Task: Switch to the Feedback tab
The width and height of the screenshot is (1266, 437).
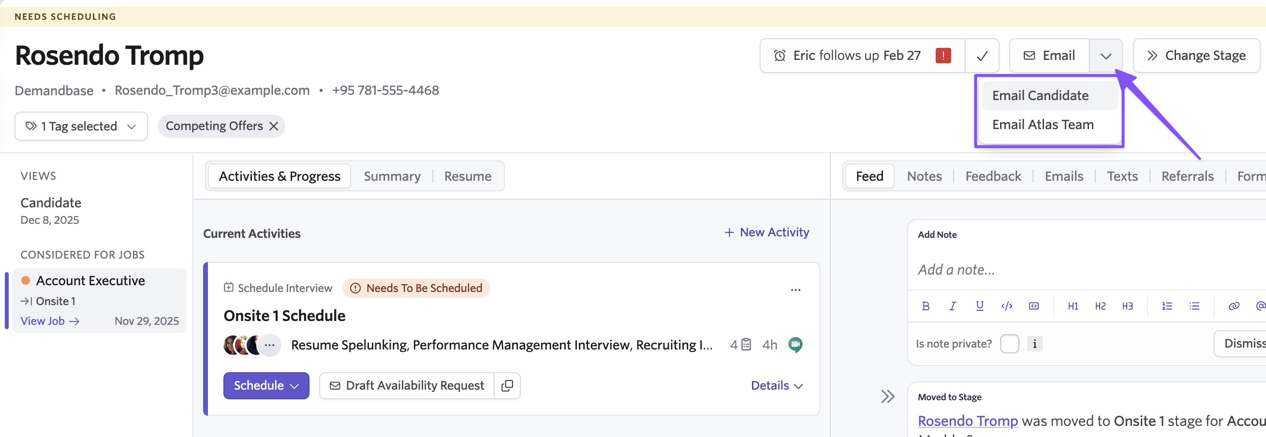Action: click(x=993, y=176)
